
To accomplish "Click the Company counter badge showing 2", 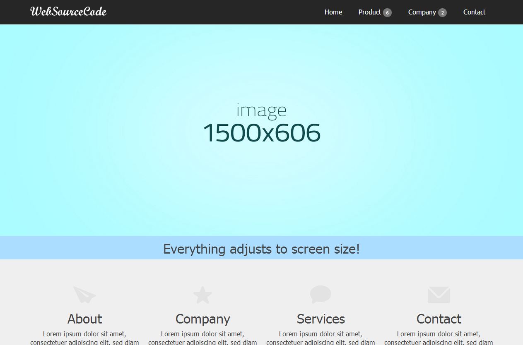I will 442,12.
